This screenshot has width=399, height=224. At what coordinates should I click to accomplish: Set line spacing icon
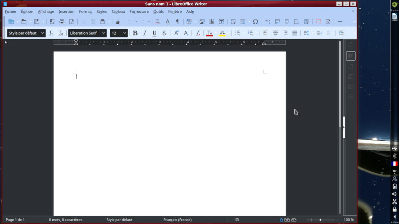click(x=306, y=33)
